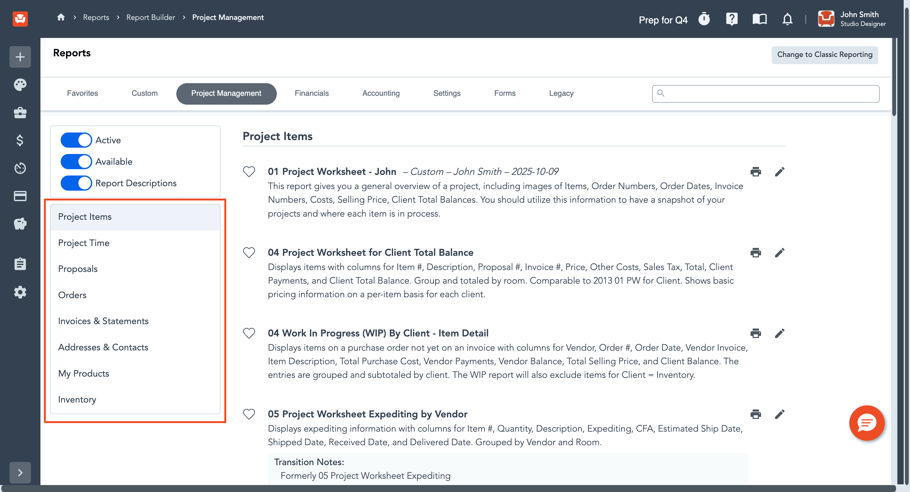
Task: Toggle the Active switch
Action: coord(76,140)
